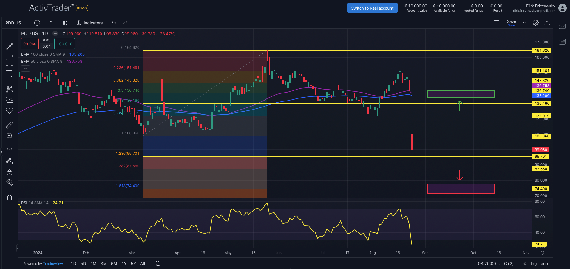Image resolution: width=570 pixels, height=269 pixels.
Task: Switch chart range to 1Y
Action: (x=124, y=264)
